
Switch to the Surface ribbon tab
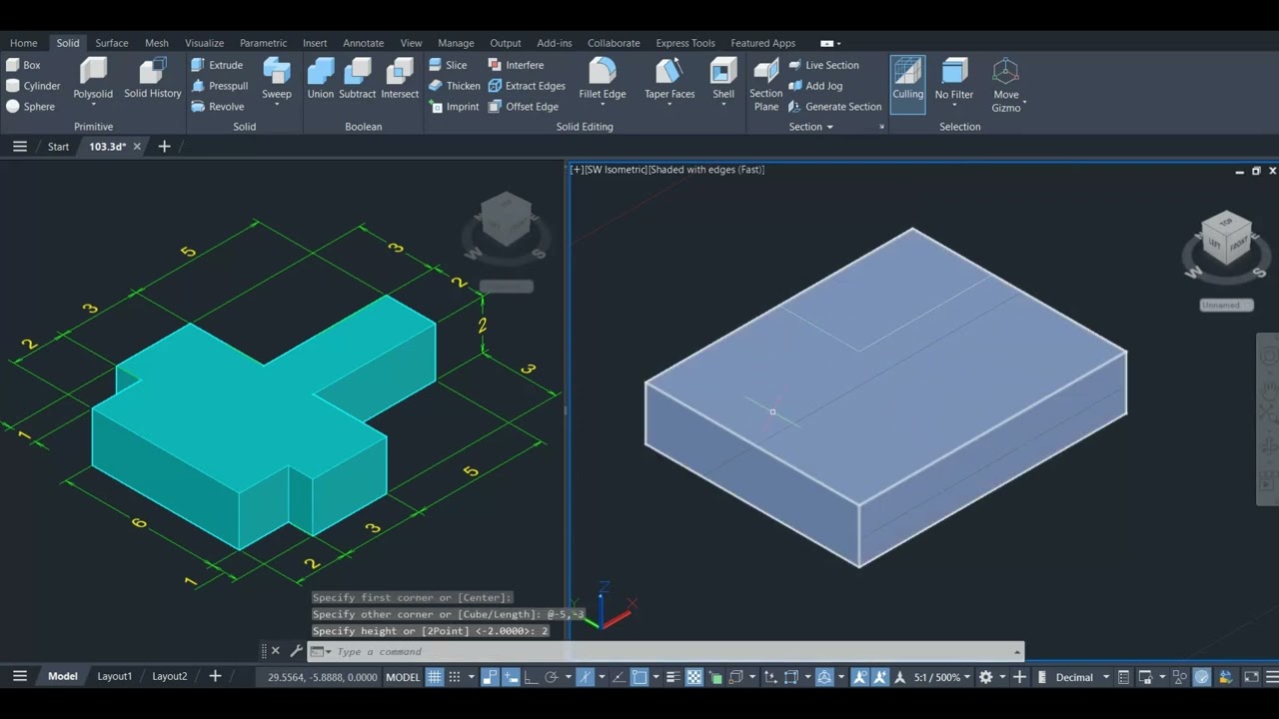tap(112, 43)
